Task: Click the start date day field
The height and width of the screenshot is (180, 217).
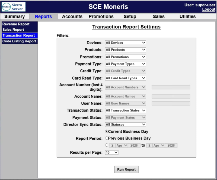Action: coord(112,146)
